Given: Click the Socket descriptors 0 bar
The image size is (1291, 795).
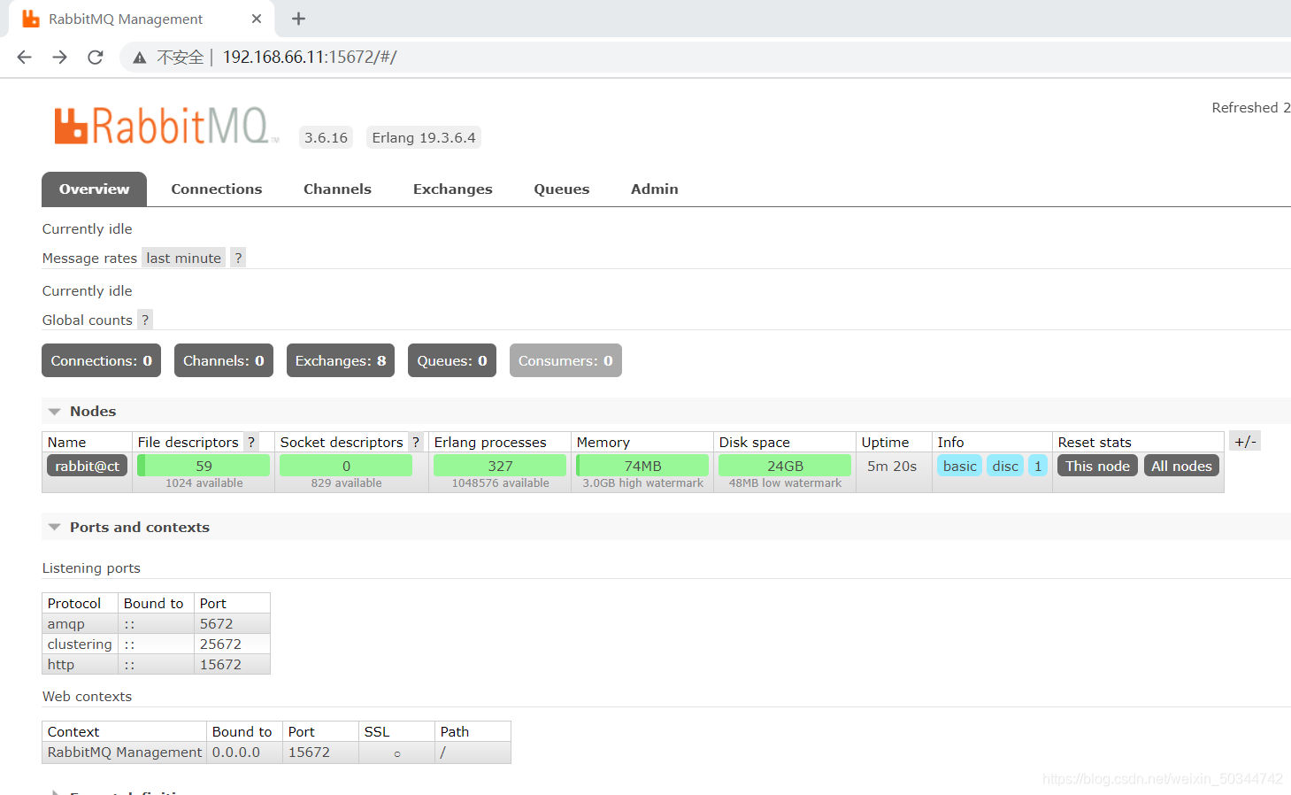Looking at the screenshot, I should 346,466.
